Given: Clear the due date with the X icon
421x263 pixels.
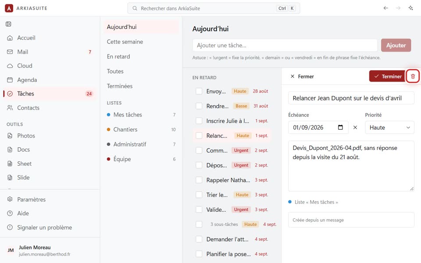Looking at the screenshot, I should pos(355,128).
